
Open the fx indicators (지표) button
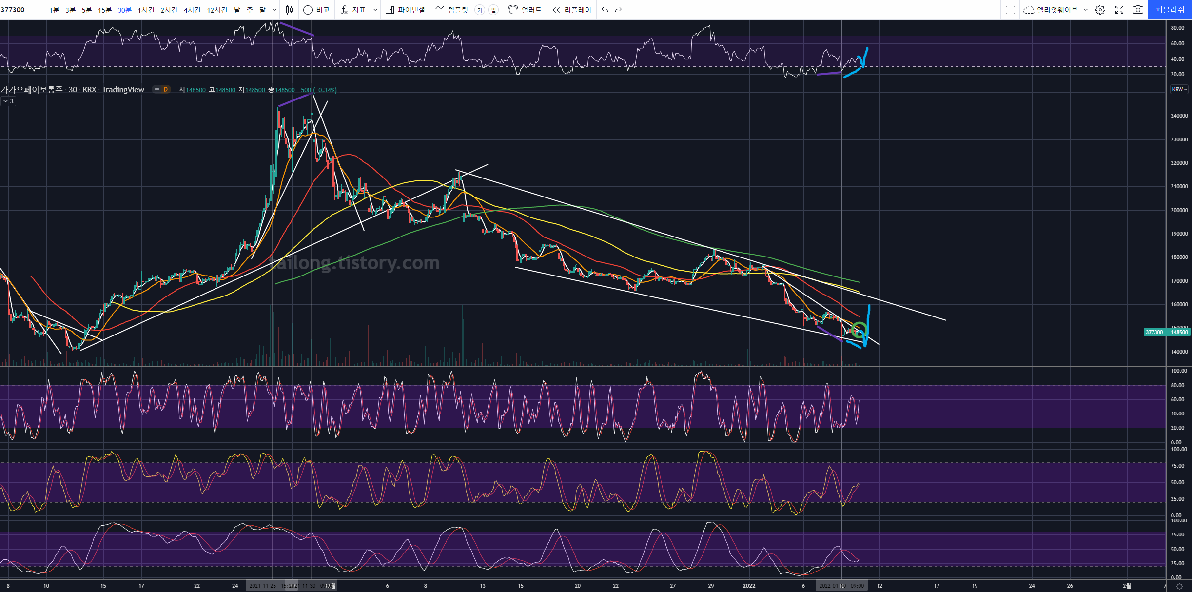(345, 10)
